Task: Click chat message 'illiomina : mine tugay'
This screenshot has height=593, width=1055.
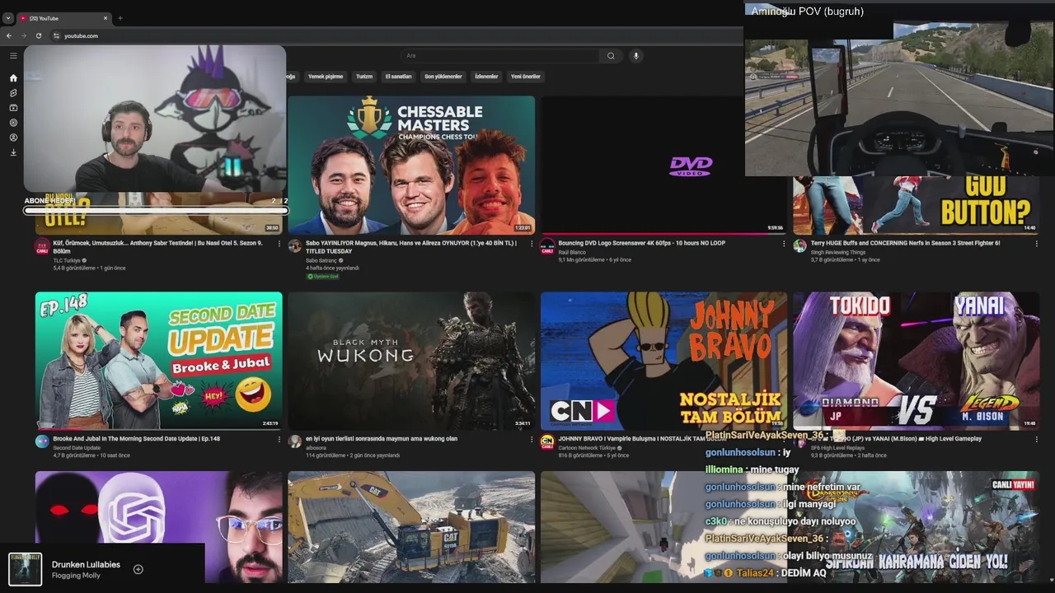Action: pyautogui.click(x=752, y=469)
